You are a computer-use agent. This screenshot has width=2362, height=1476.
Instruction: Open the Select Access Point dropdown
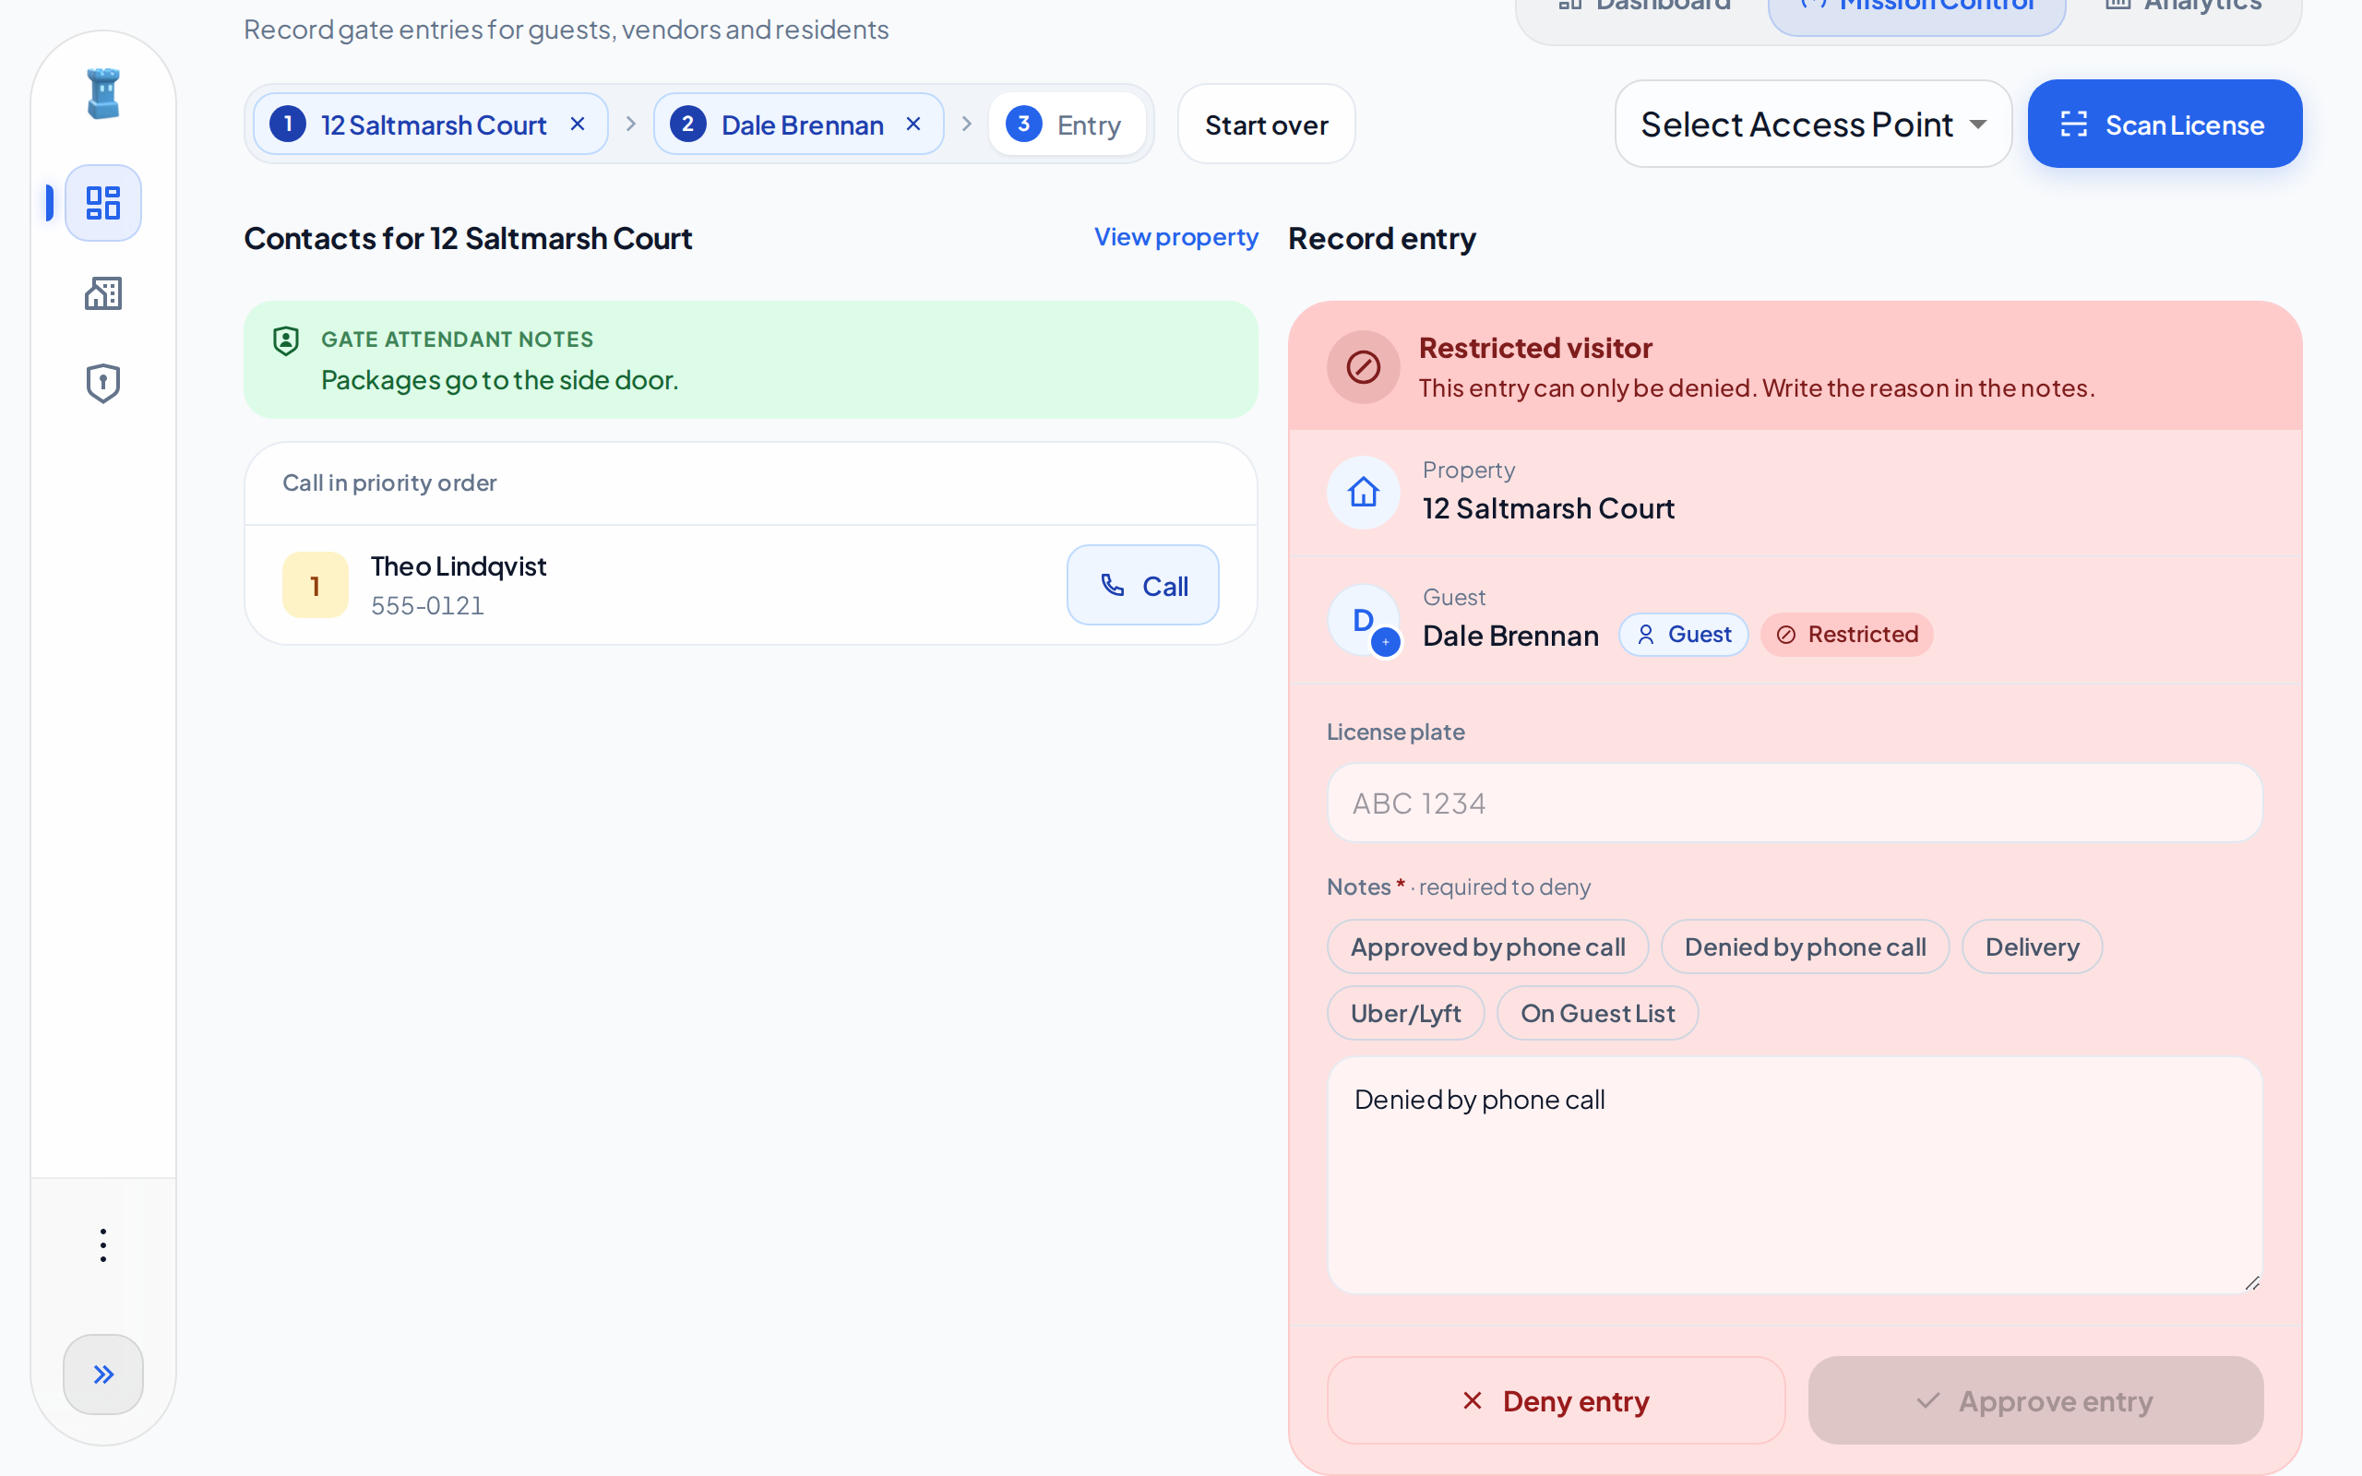click(1812, 124)
